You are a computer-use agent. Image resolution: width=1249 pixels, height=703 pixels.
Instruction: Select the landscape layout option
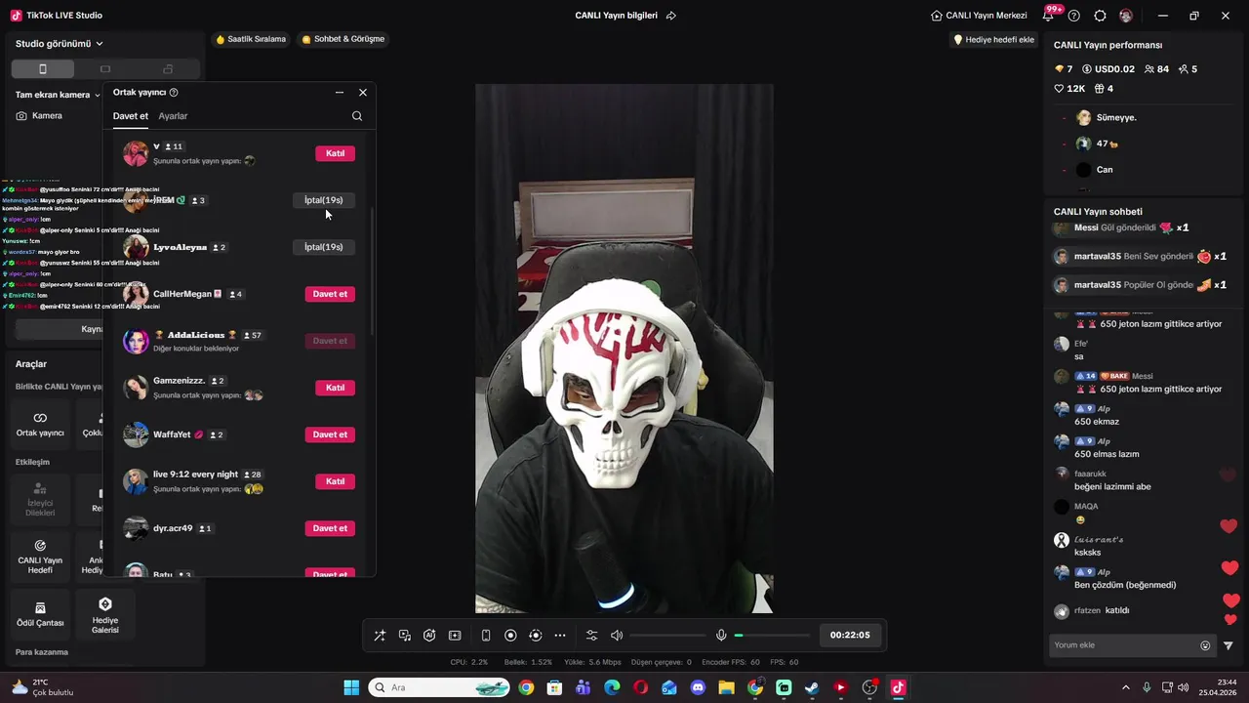(105, 69)
